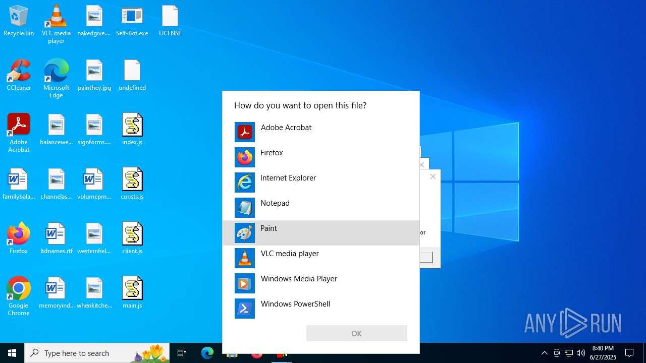Screen dimensions: 646x363
Task: Click the OK button in the dialog
Action: pyautogui.click(x=356, y=333)
